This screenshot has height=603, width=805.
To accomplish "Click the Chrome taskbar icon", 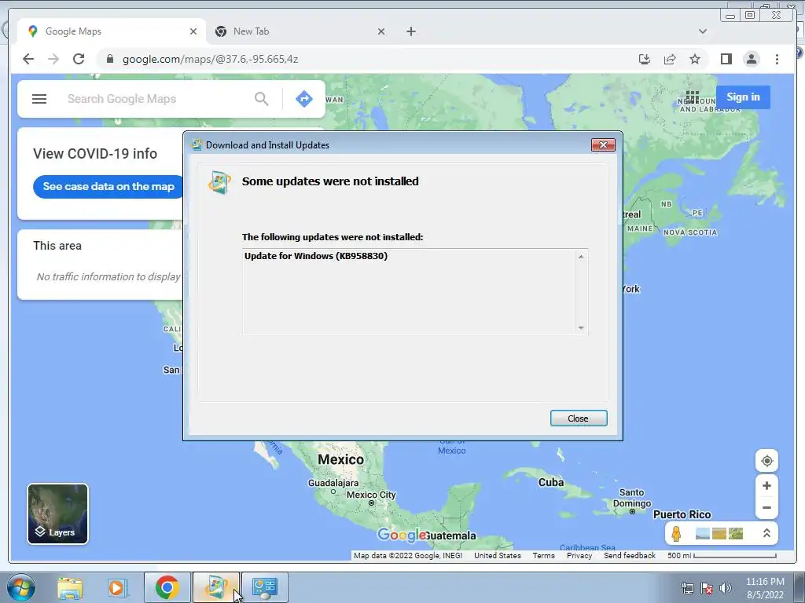I will point(167,587).
